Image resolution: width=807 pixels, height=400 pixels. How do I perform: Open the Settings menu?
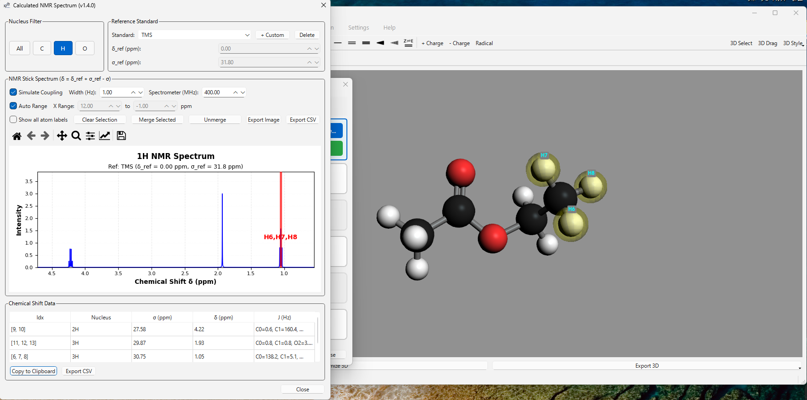click(358, 28)
